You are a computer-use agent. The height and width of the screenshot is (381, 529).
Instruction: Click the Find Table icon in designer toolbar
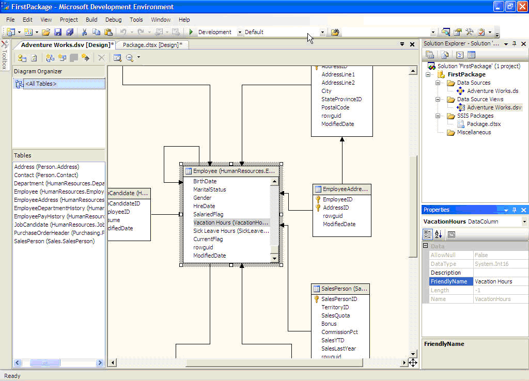117,58
